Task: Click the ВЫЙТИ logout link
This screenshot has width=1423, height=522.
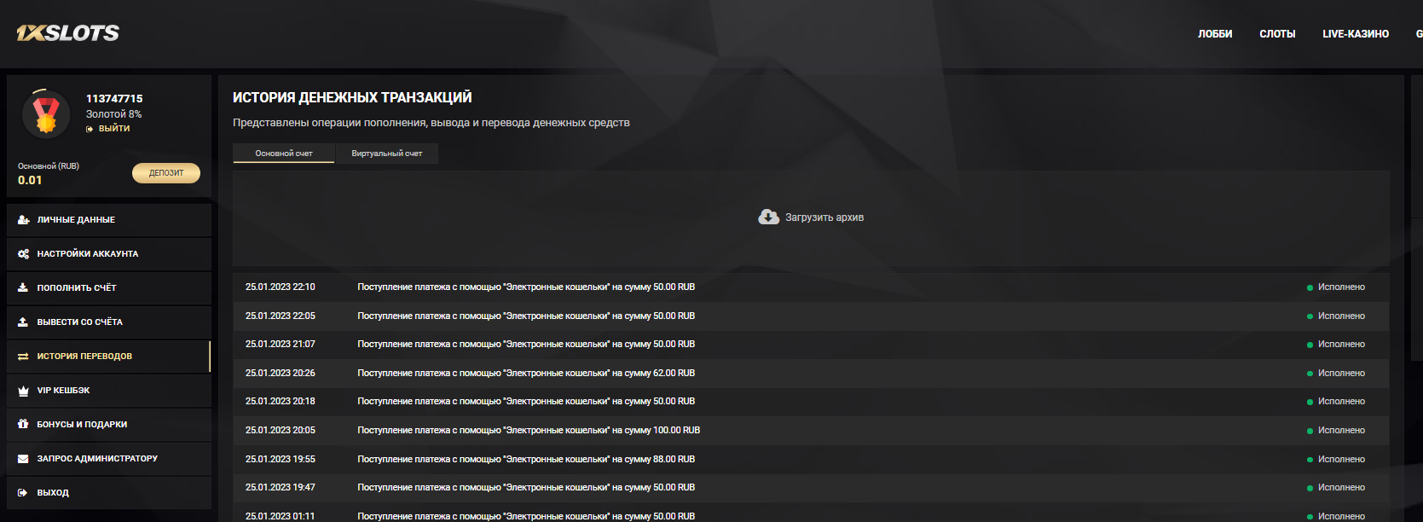Action: (113, 129)
